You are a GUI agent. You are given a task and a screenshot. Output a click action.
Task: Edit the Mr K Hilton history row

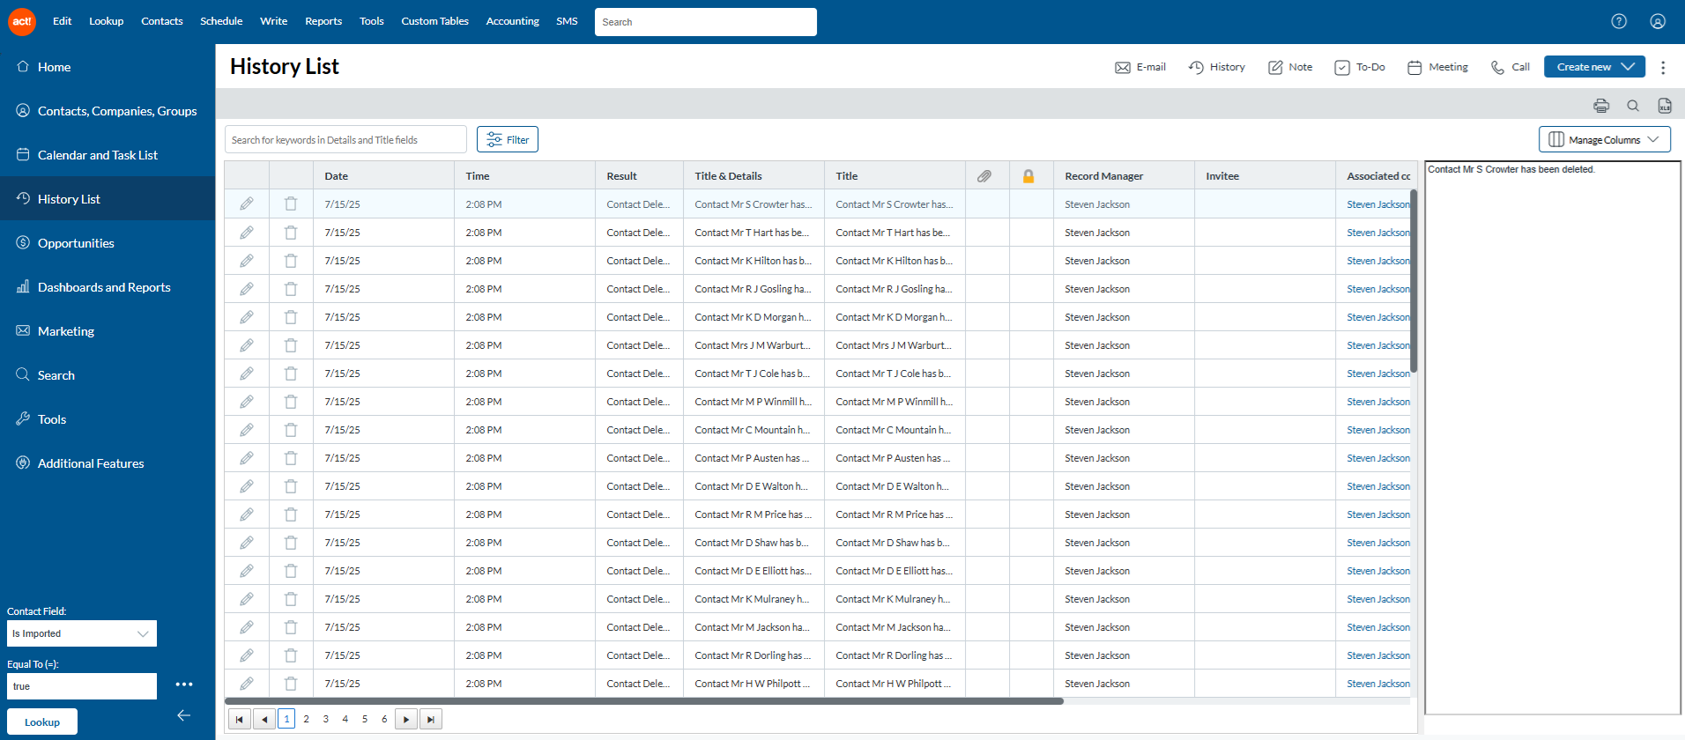point(247,260)
